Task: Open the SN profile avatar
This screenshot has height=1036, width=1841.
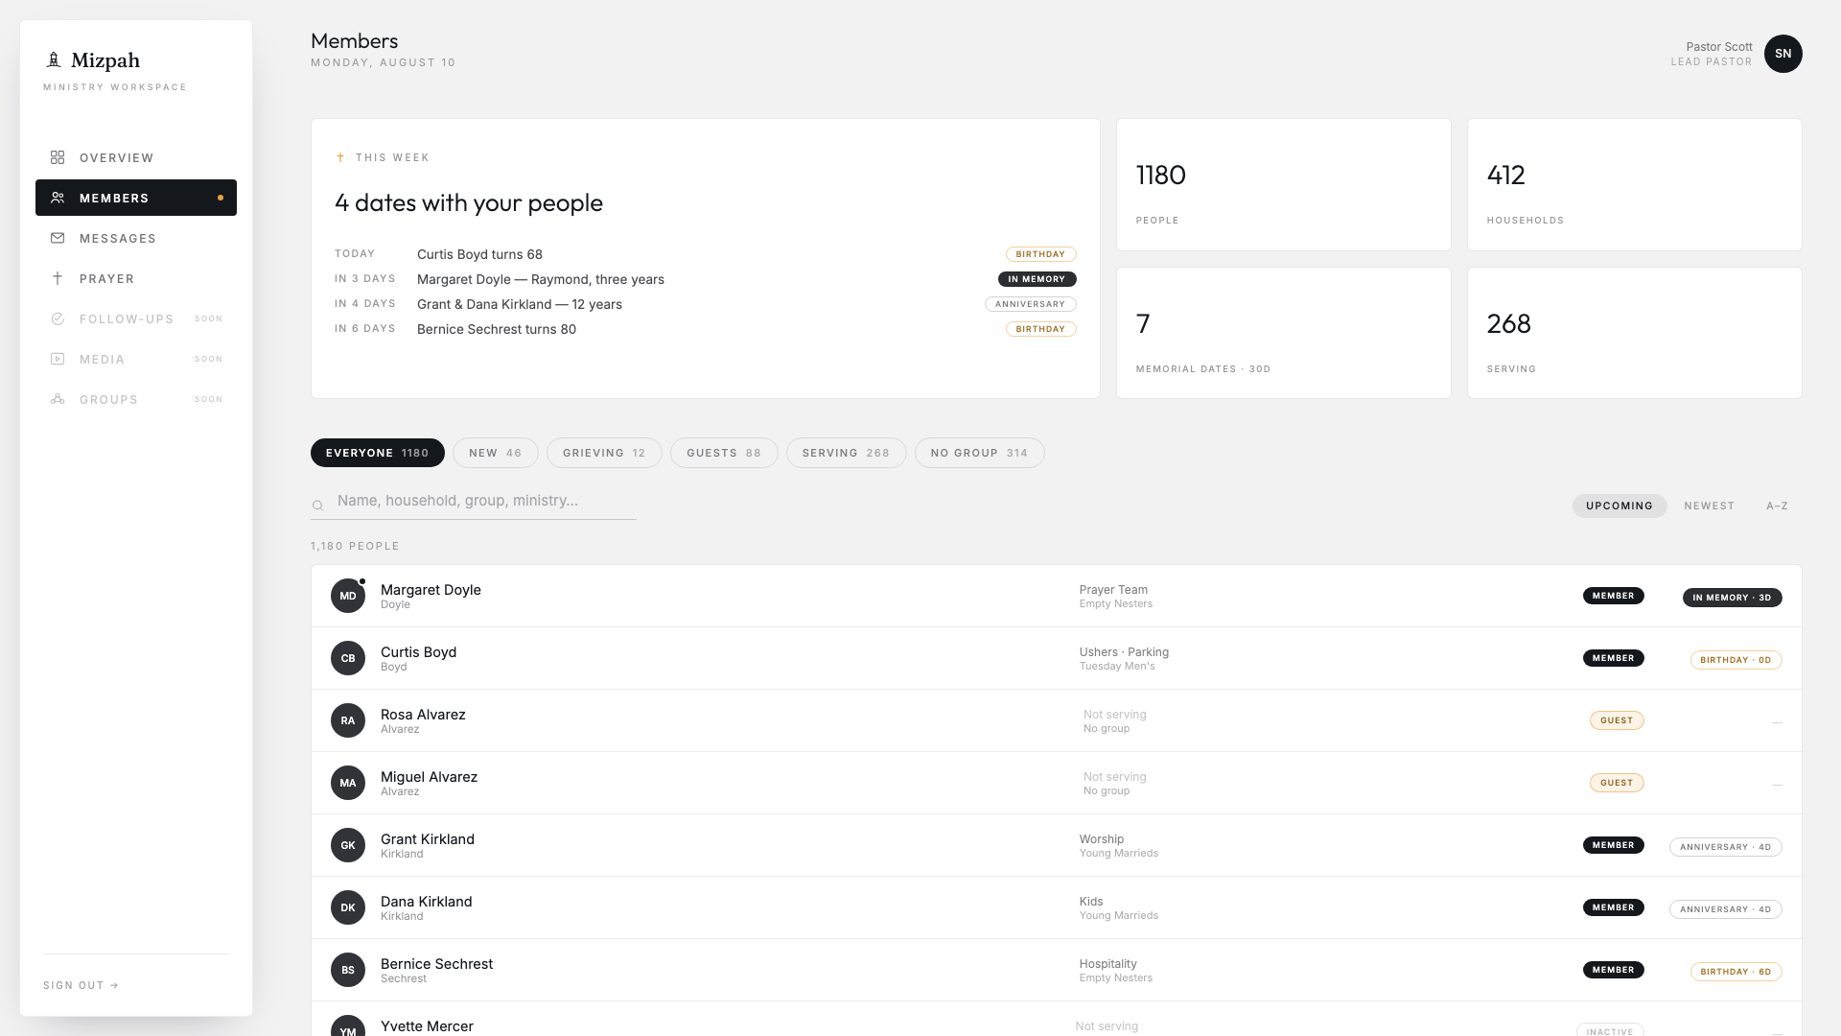Action: coord(1783,54)
